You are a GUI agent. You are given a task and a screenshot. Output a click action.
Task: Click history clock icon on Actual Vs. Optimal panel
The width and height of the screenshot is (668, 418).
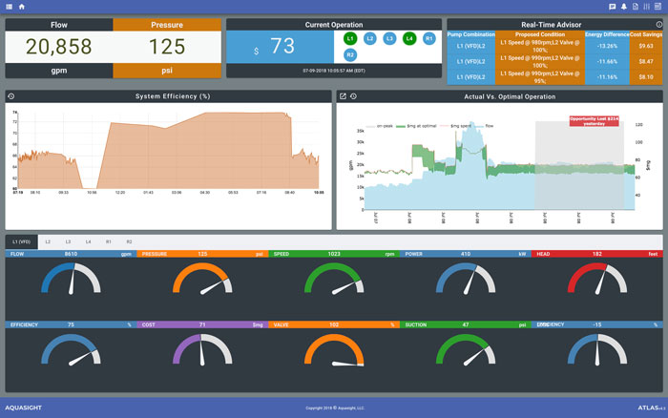click(354, 96)
